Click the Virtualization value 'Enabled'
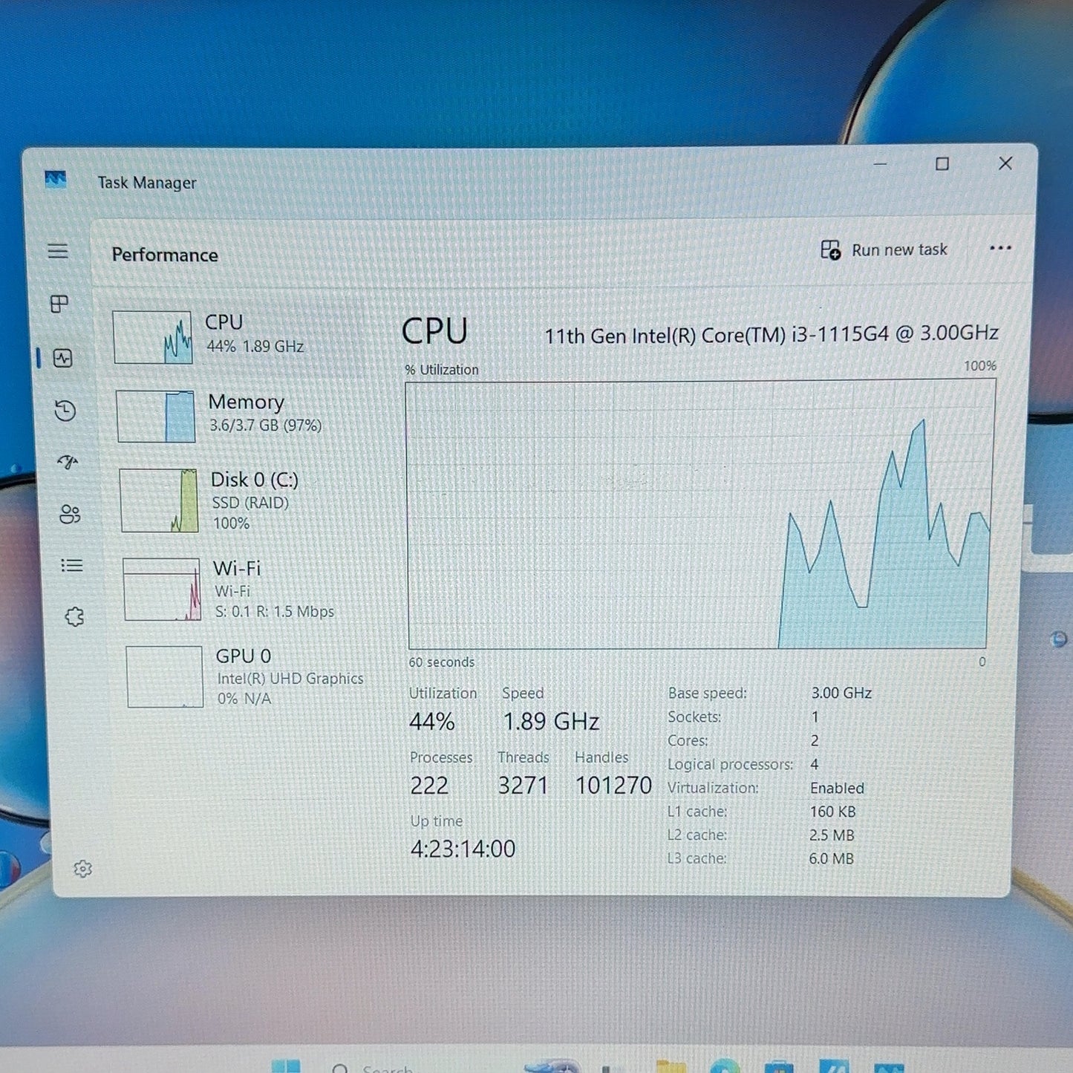Screen dimensions: 1073x1073 click(x=837, y=788)
